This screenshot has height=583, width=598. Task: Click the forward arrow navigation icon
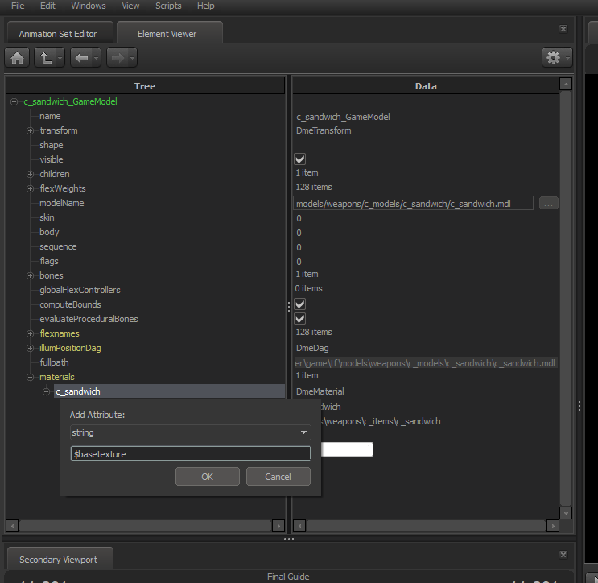coord(118,58)
